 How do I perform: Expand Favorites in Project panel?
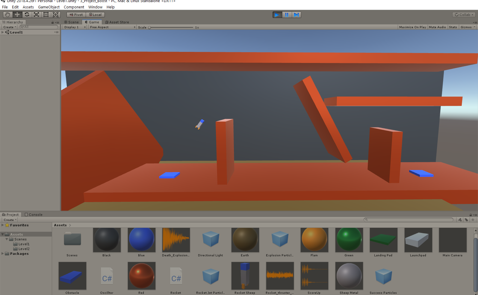[3, 225]
